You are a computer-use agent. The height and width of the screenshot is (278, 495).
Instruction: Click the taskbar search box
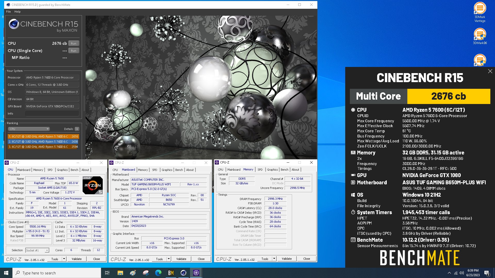tap(57, 273)
